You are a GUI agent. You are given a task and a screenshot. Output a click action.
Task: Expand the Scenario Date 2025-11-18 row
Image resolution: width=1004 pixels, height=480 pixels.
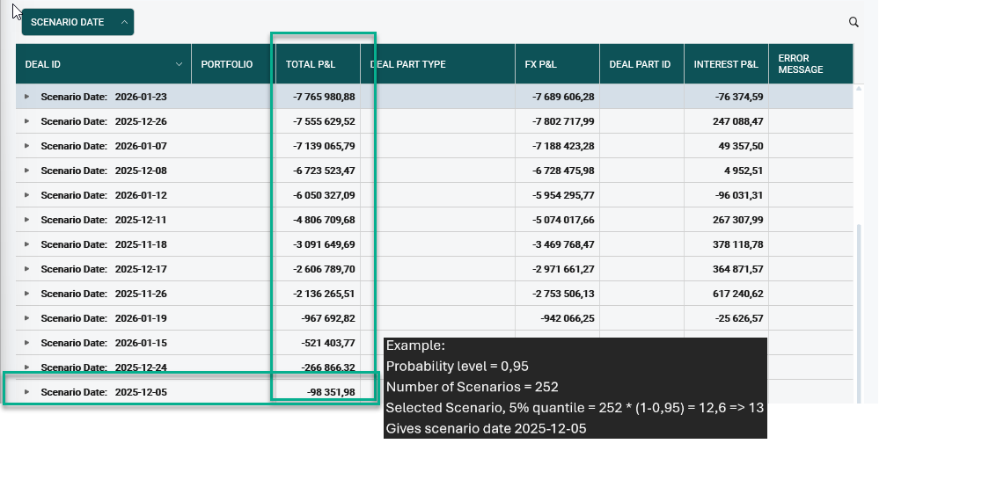(26, 244)
